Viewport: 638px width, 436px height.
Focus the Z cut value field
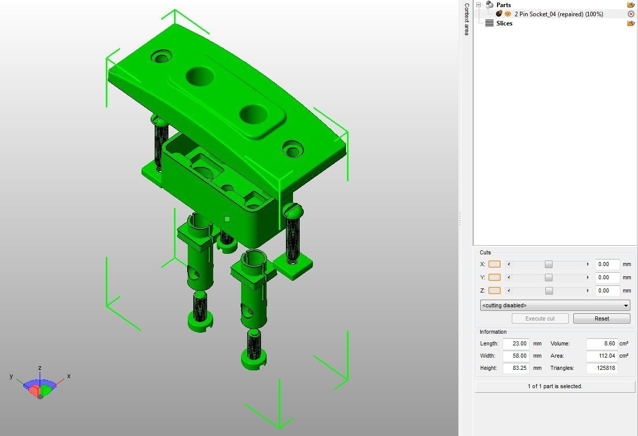point(607,290)
